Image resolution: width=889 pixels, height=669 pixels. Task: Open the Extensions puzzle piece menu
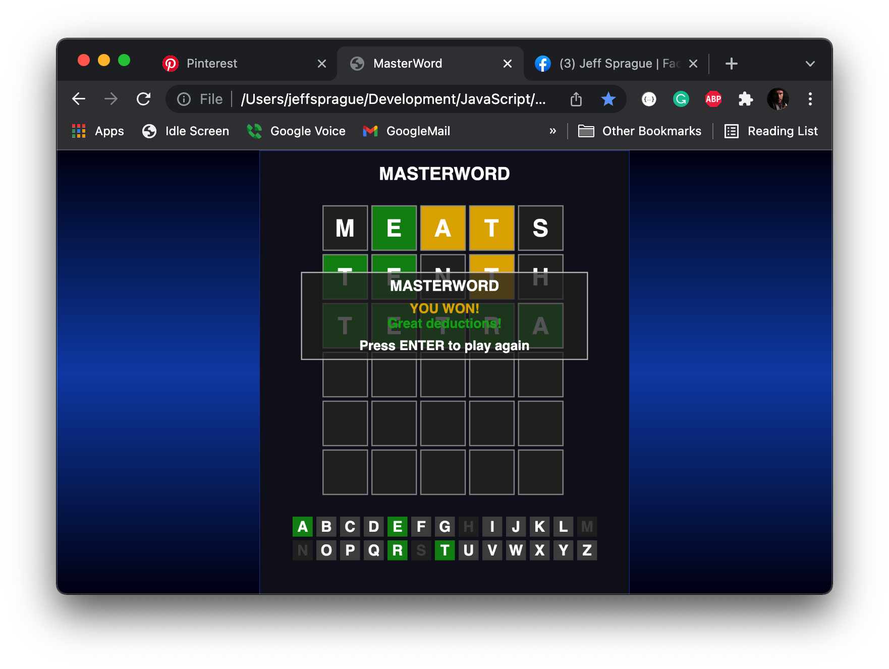point(746,99)
